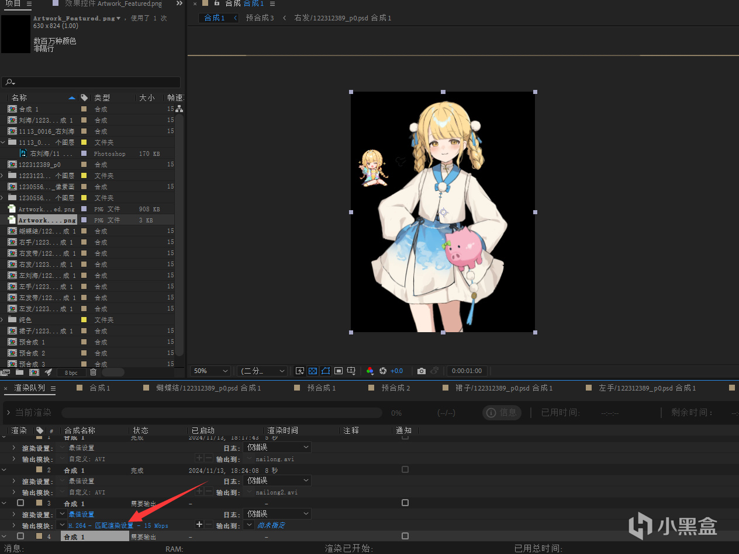This screenshot has height=554, width=739.
Task: Expand 渲染设置 details for queue item 3
Action: 14,514
